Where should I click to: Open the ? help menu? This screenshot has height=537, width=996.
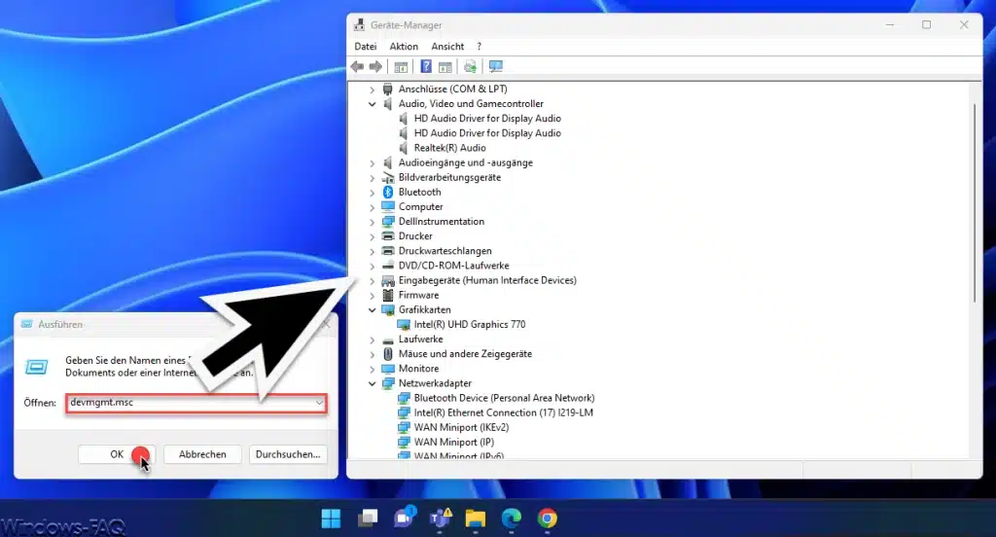pyautogui.click(x=479, y=47)
